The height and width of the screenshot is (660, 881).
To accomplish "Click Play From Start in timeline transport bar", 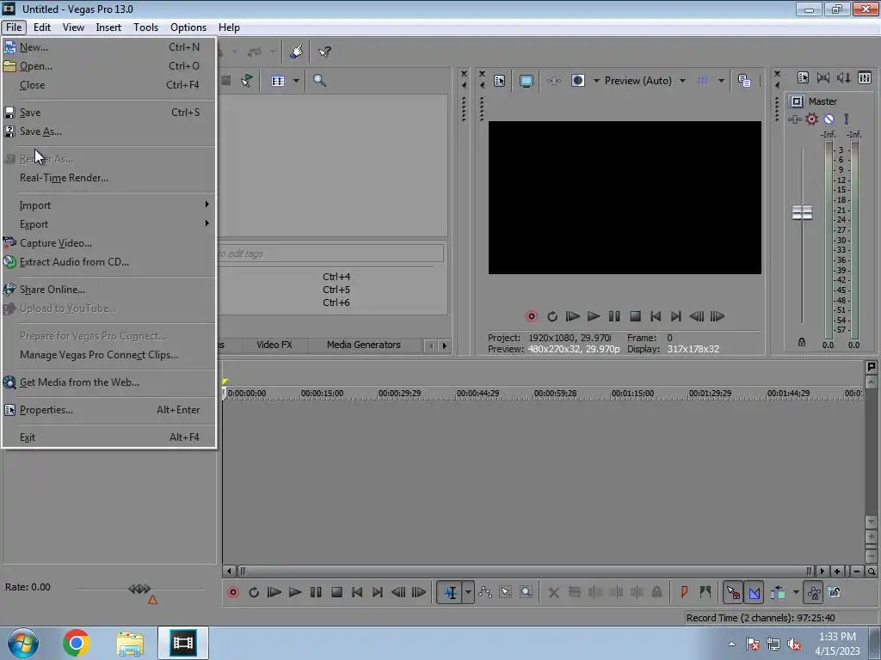I will point(274,592).
